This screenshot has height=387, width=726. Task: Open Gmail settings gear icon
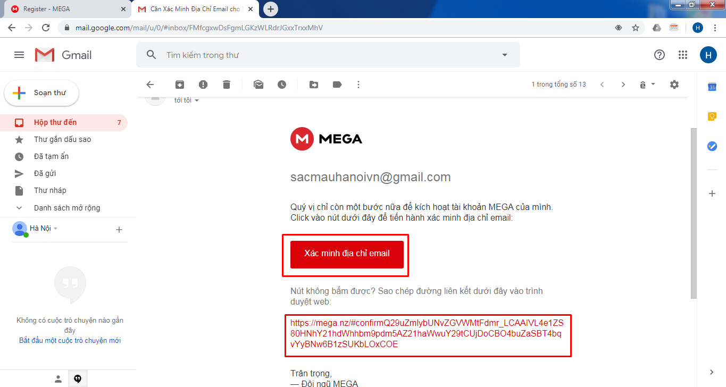tap(674, 85)
